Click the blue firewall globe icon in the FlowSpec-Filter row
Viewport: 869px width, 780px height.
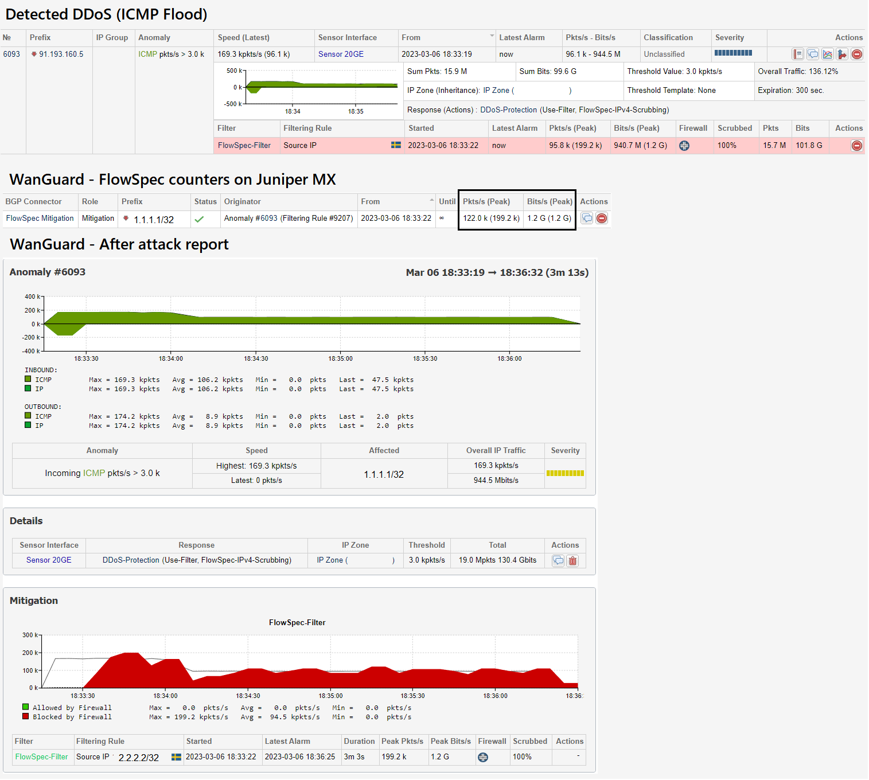pyautogui.click(x=684, y=146)
